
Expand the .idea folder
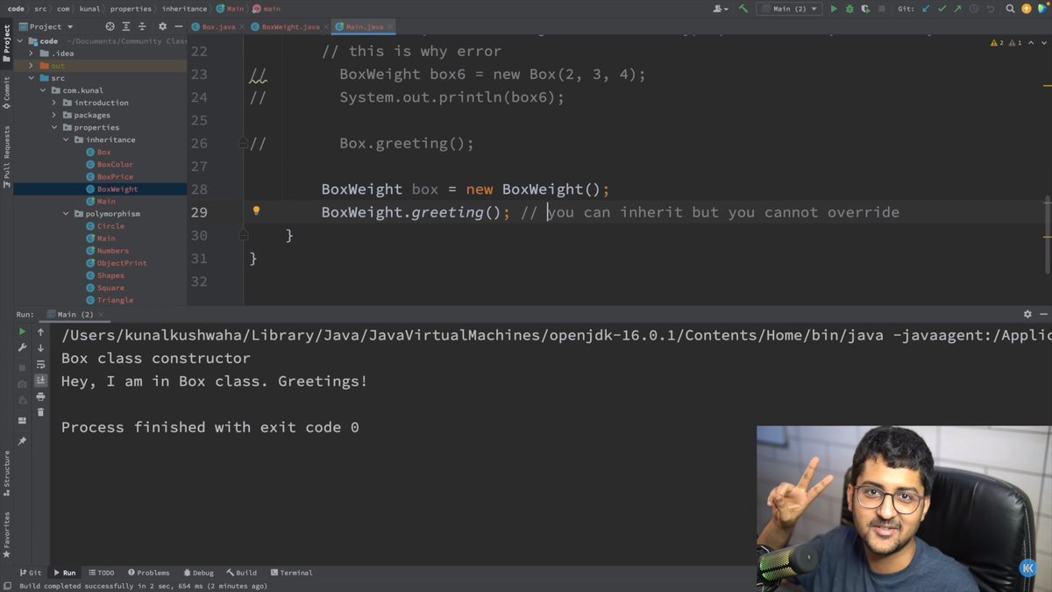tap(31, 53)
